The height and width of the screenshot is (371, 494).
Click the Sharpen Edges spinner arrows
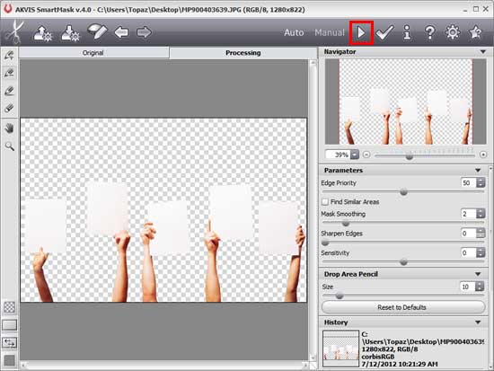tap(481, 234)
